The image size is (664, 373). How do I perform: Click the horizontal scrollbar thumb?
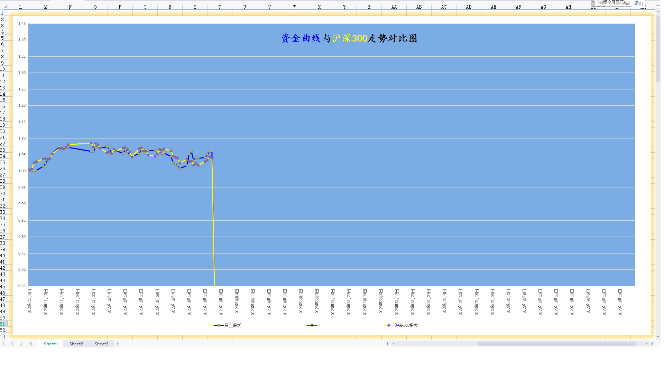click(x=556, y=344)
